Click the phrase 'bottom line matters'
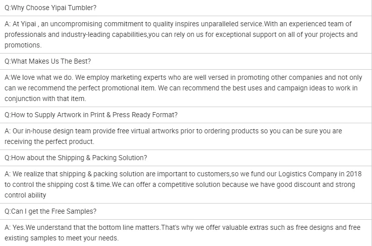Viewport: 372px width, 246px height. coord(130,227)
